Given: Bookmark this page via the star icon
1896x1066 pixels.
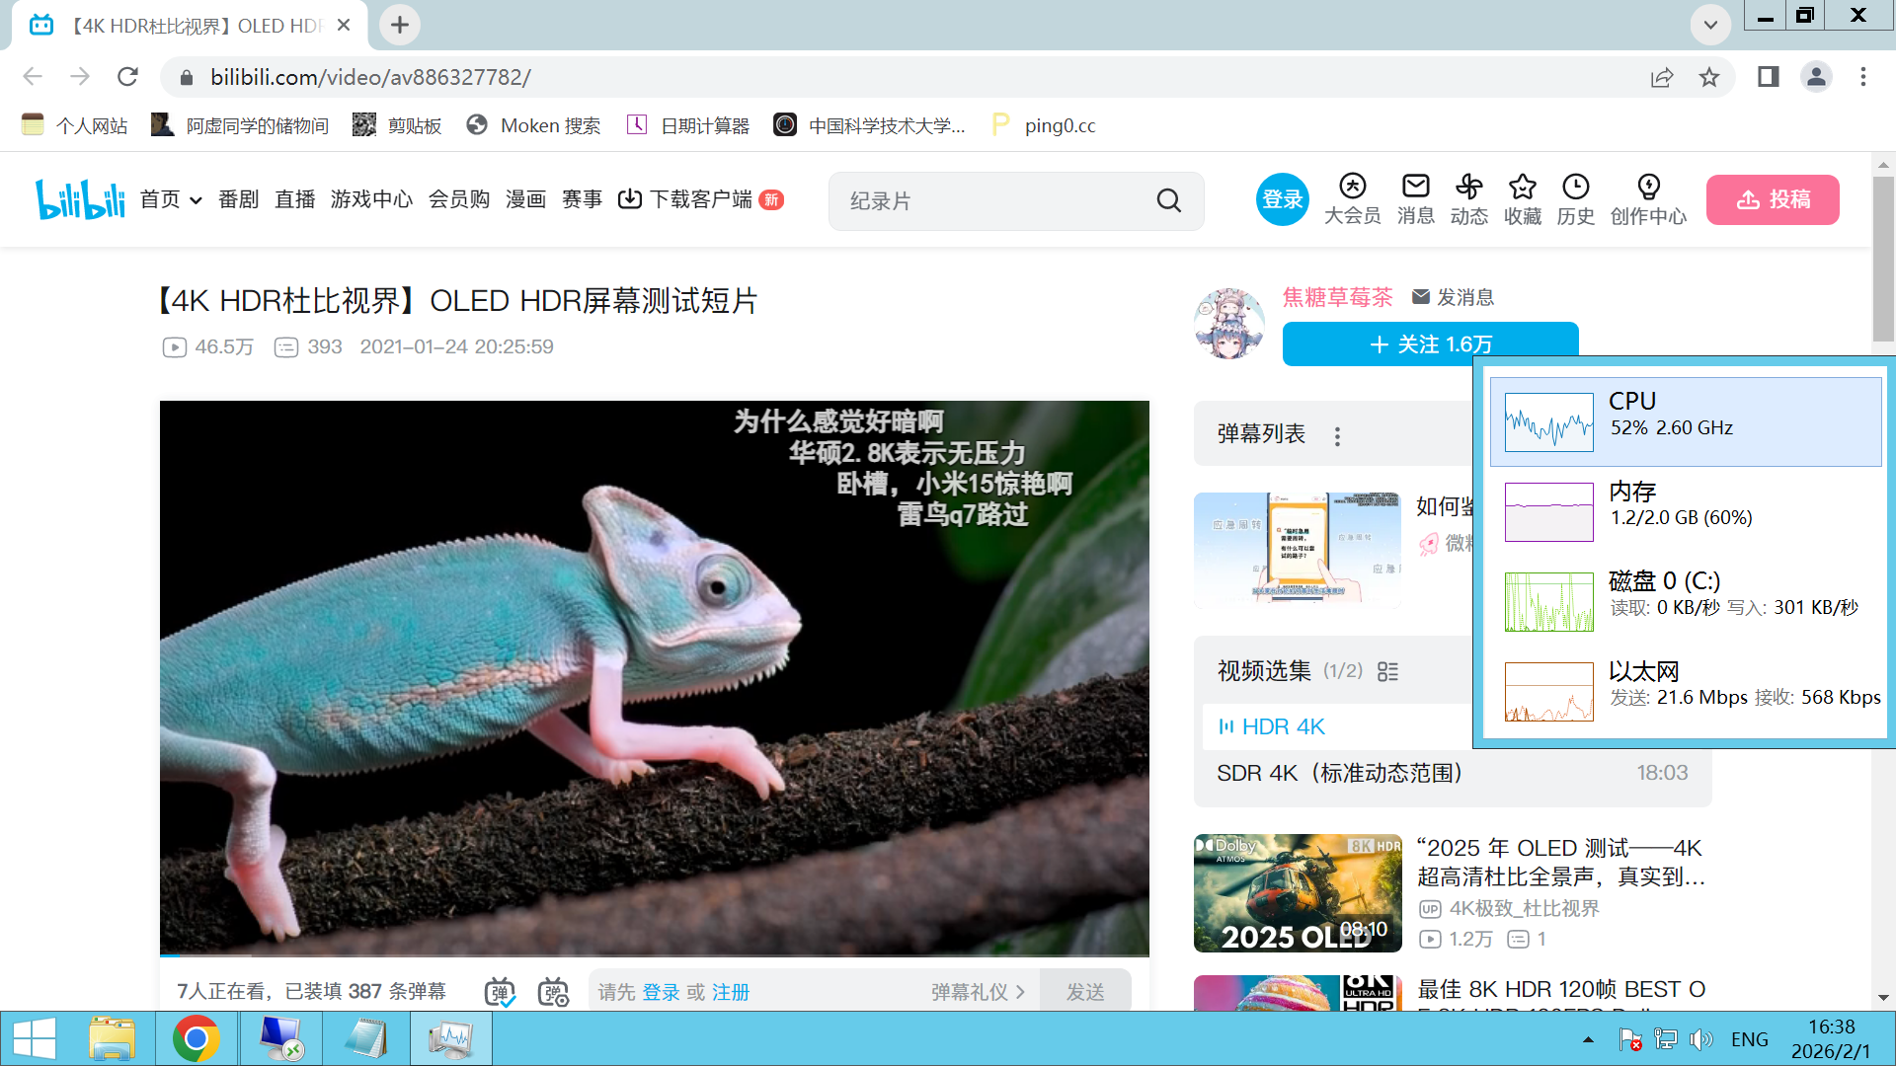Looking at the screenshot, I should (1710, 76).
